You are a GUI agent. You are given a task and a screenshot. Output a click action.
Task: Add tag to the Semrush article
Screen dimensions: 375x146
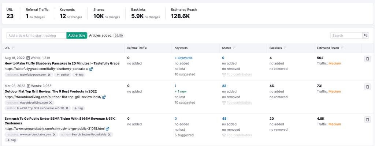click(x=11, y=140)
